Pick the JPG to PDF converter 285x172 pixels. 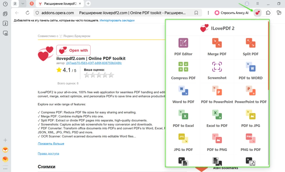(x=183, y=143)
